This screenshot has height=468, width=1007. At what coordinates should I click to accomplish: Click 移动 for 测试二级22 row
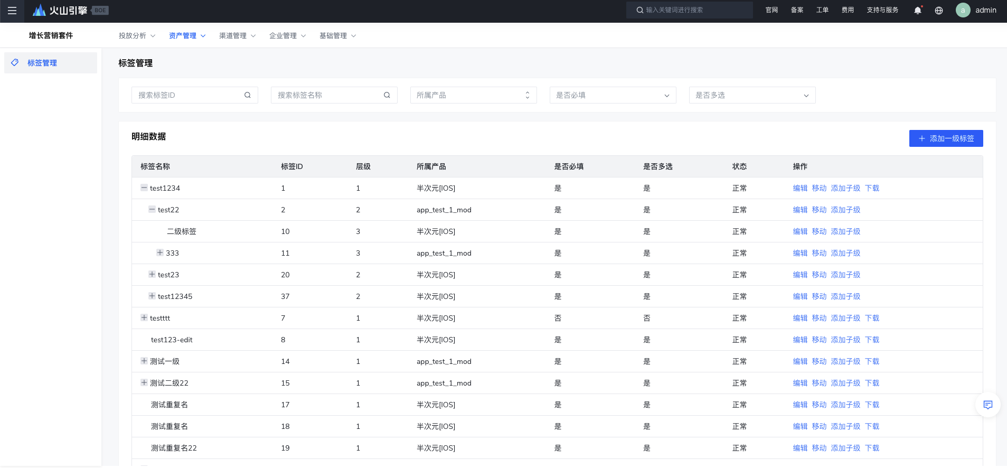click(819, 383)
